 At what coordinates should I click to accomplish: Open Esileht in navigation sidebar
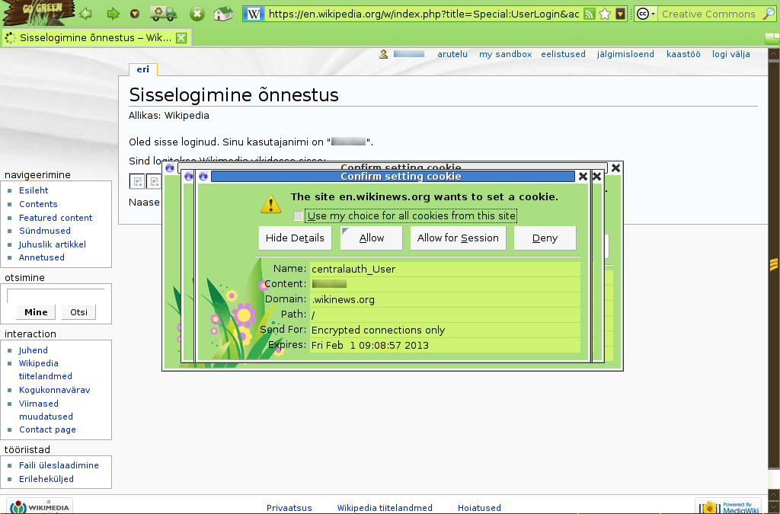tap(34, 190)
